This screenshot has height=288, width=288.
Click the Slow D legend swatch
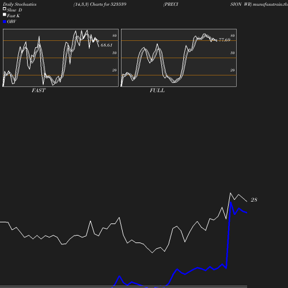5,9
